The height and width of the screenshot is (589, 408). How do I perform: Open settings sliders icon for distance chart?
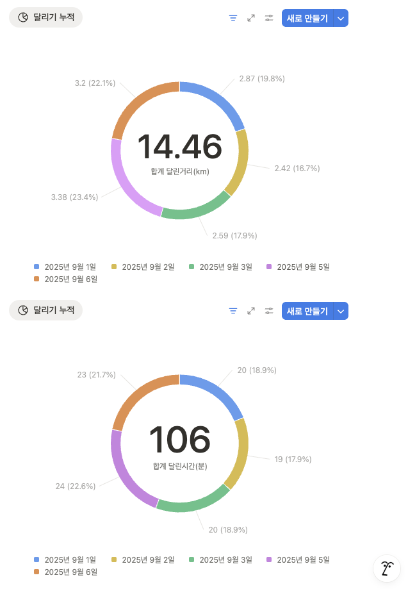tap(269, 19)
